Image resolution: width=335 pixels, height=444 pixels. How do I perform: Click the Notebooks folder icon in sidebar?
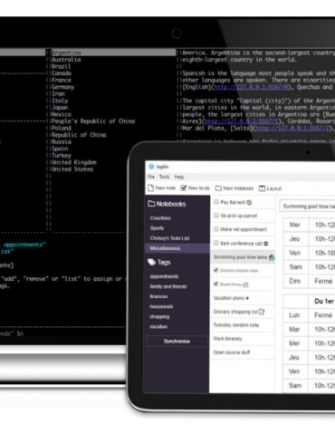151,204
